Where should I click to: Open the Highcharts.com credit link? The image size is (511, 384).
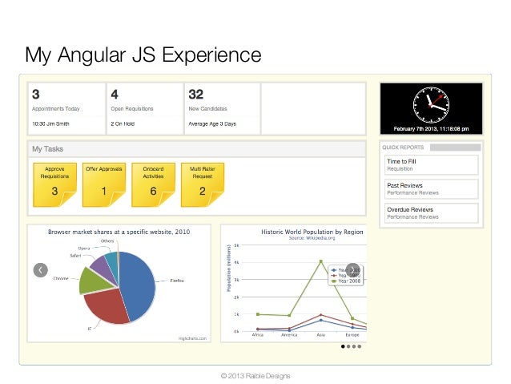tap(192, 338)
